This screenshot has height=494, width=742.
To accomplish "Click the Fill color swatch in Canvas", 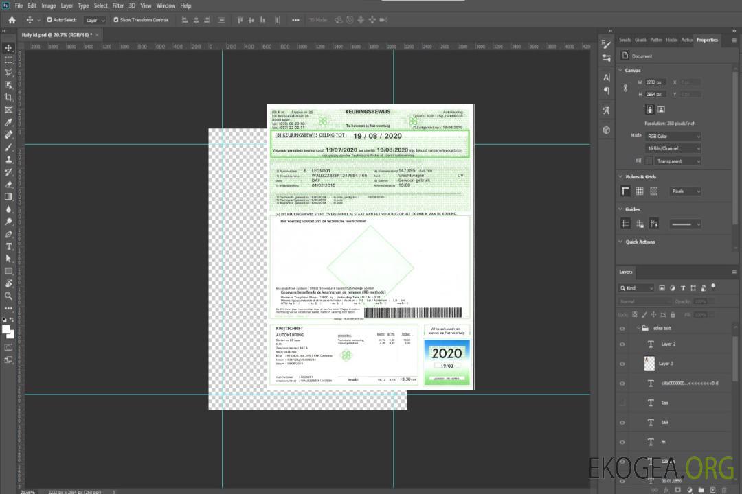I will [x=649, y=161].
